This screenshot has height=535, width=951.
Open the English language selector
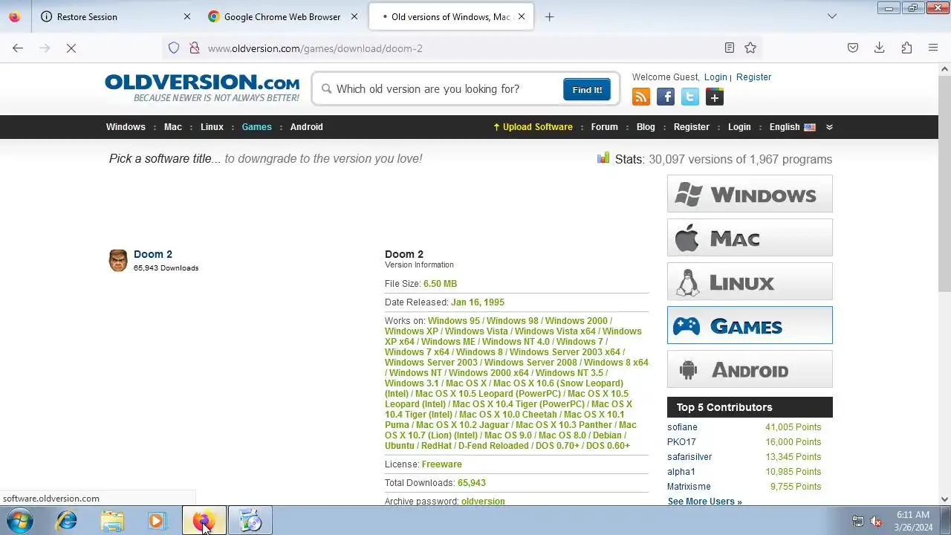click(x=792, y=127)
